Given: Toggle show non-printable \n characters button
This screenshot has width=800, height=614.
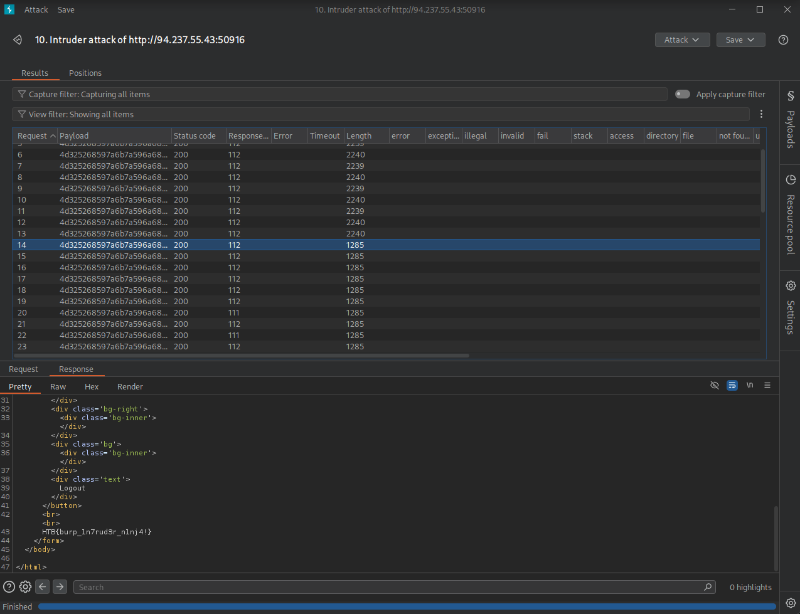Looking at the screenshot, I should point(750,385).
